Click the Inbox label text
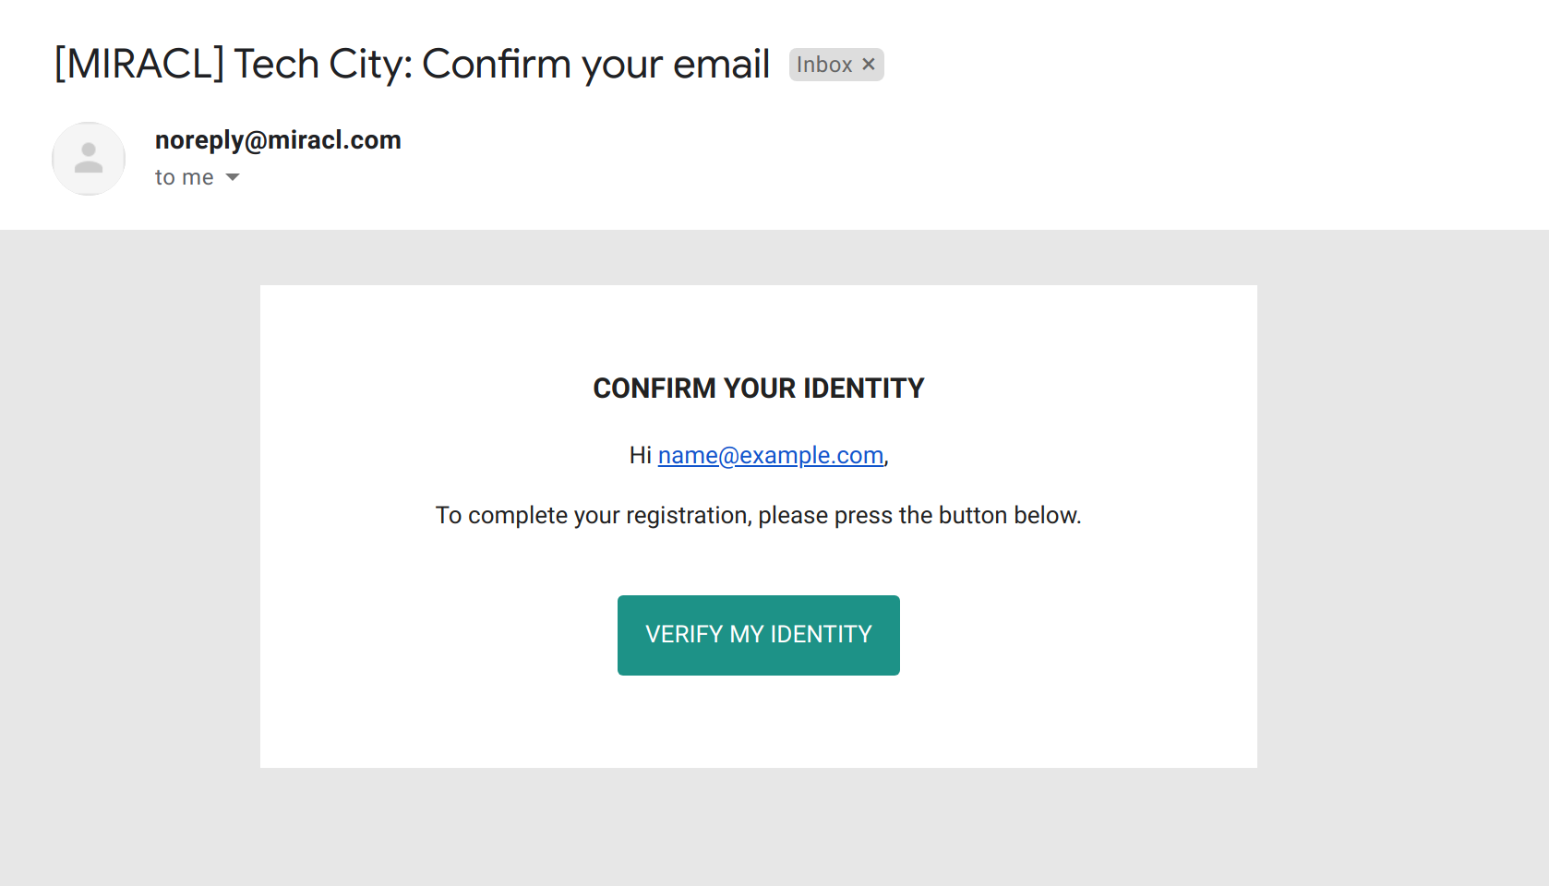The image size is (1549, 886). (823, 65)
